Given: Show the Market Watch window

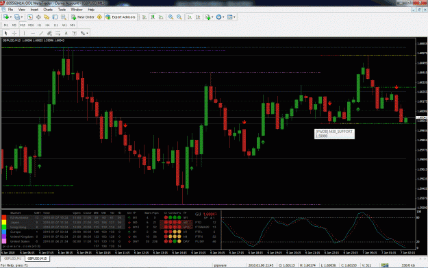Looking at the screenshot, I should (30, 17).
